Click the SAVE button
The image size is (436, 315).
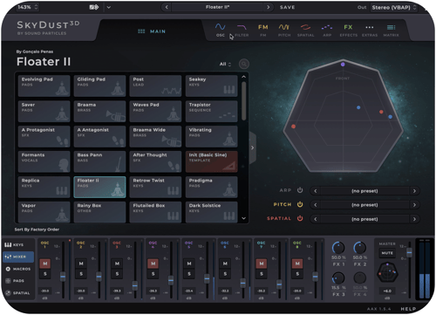pos(287,7)
